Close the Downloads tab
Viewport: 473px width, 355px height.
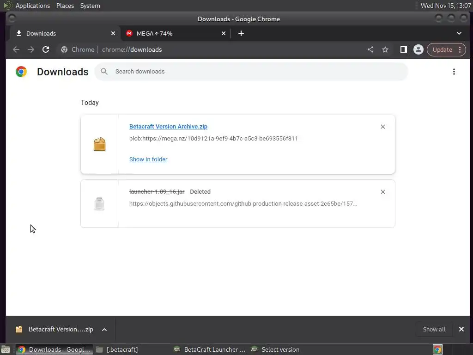(x=113, y=33)
